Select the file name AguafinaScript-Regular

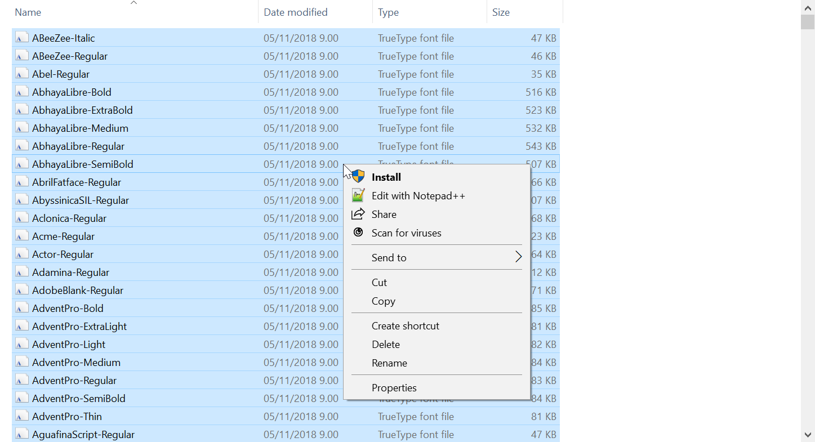click(83, 435)
